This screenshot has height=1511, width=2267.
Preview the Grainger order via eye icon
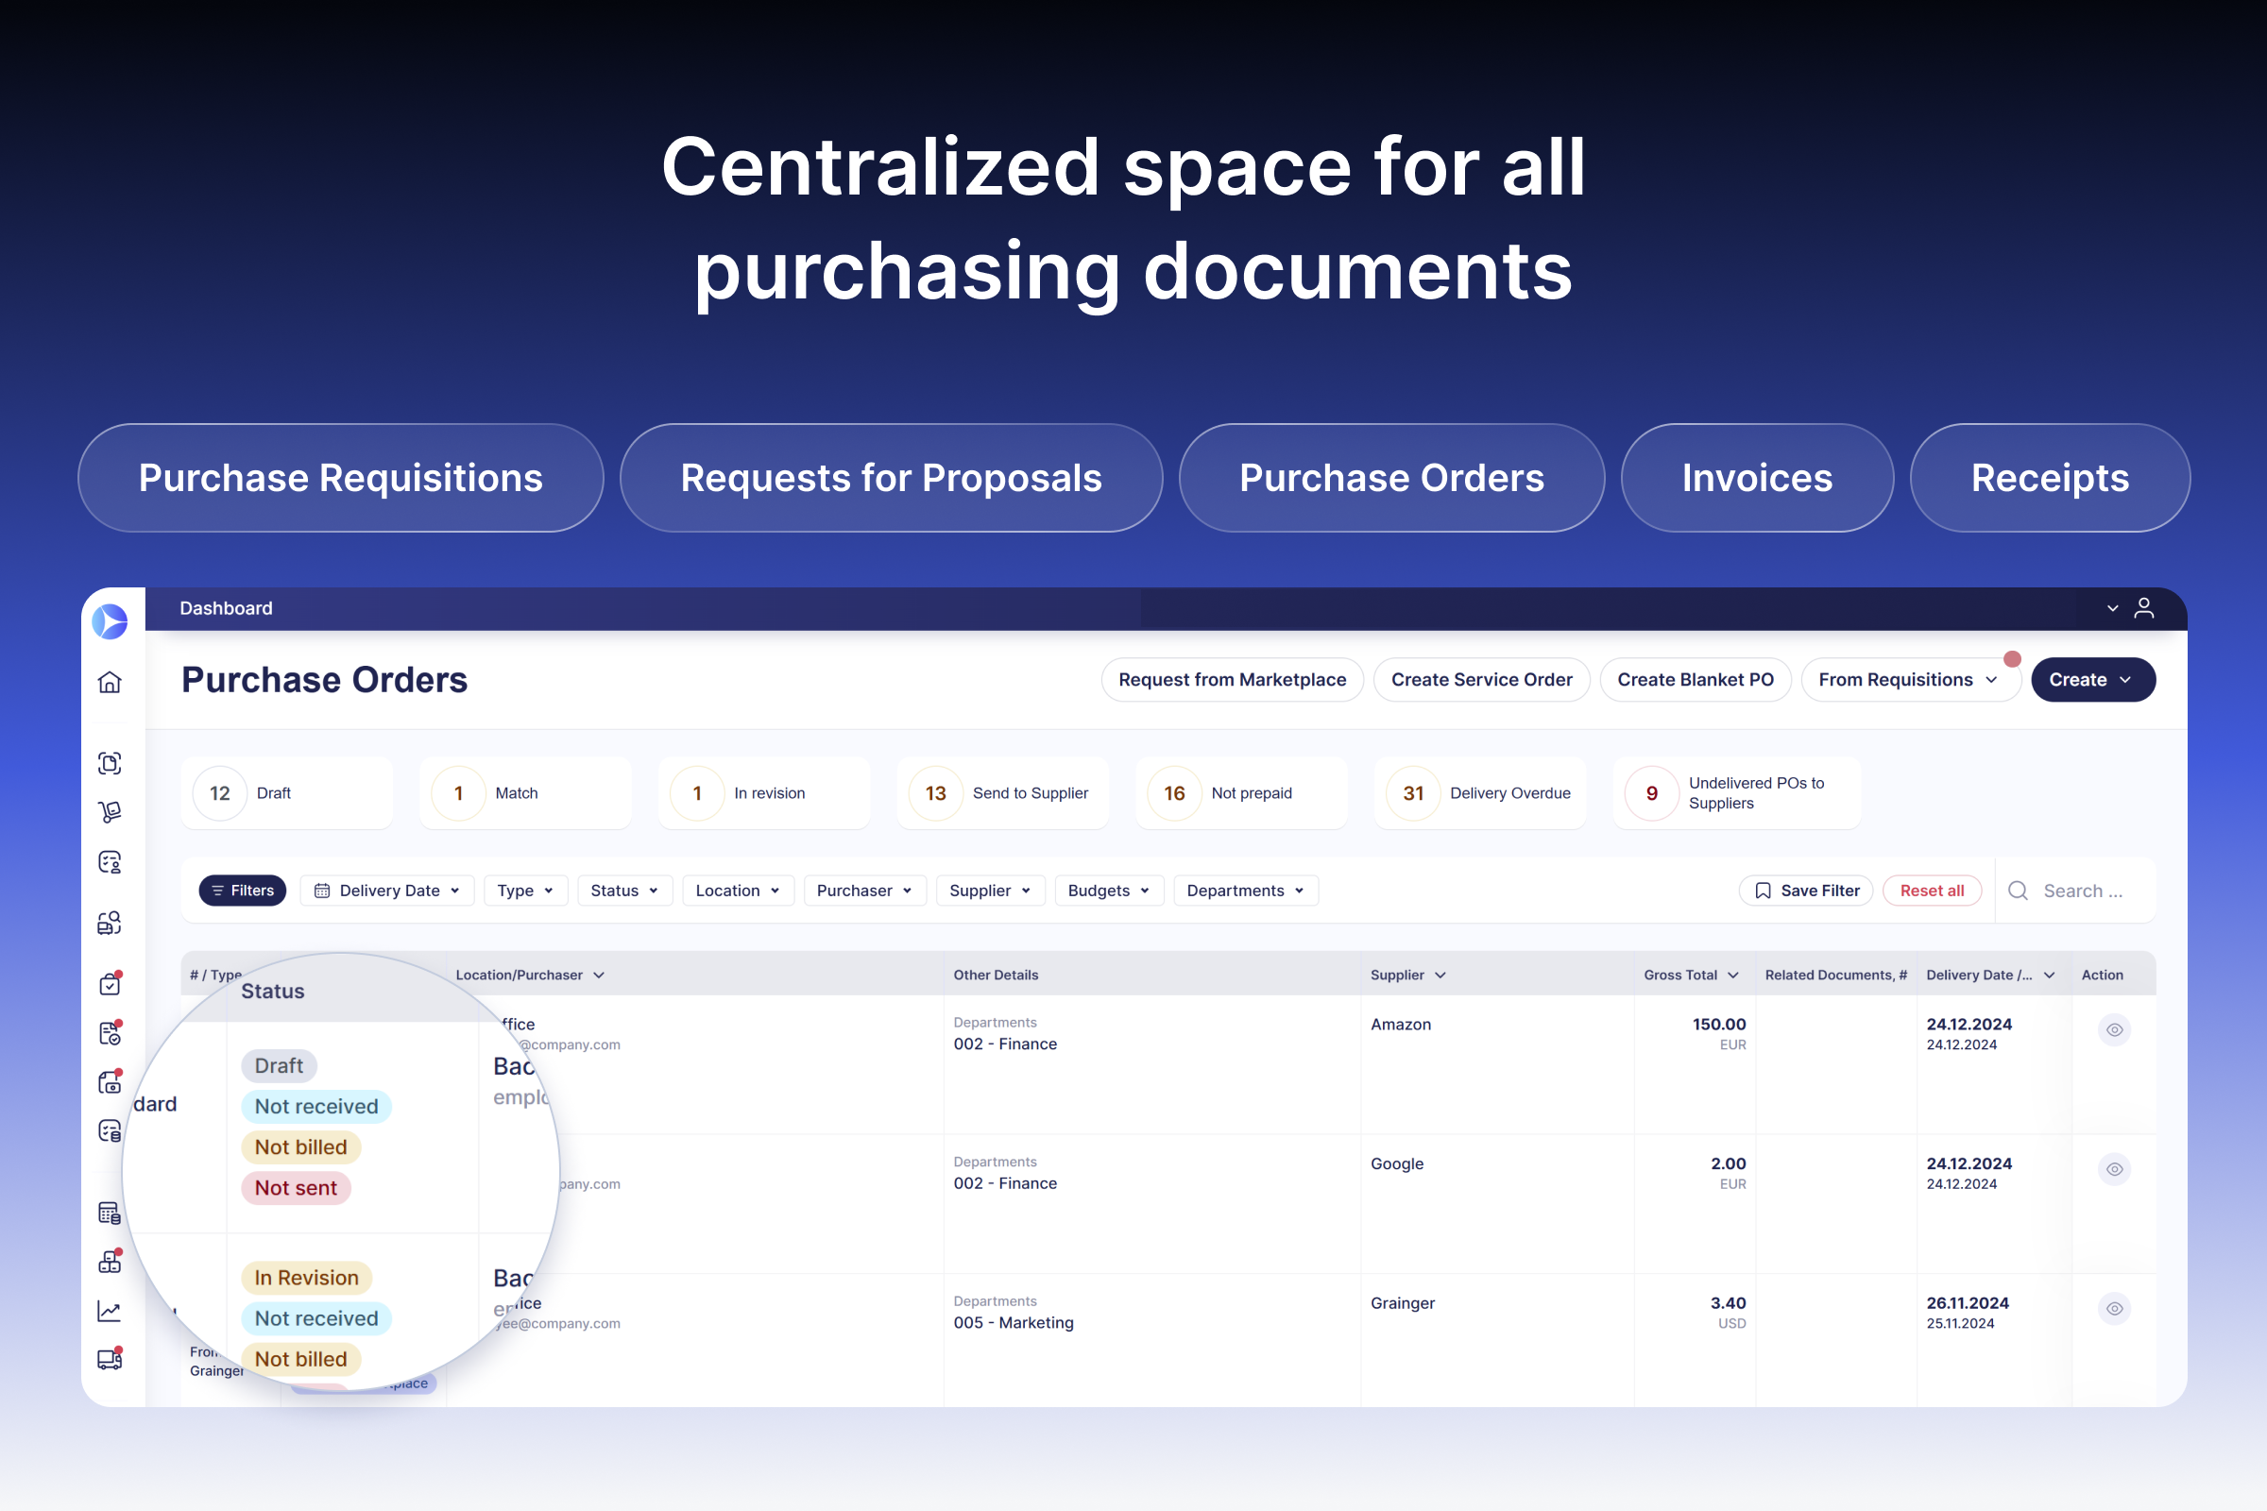coord(2114,1308)
